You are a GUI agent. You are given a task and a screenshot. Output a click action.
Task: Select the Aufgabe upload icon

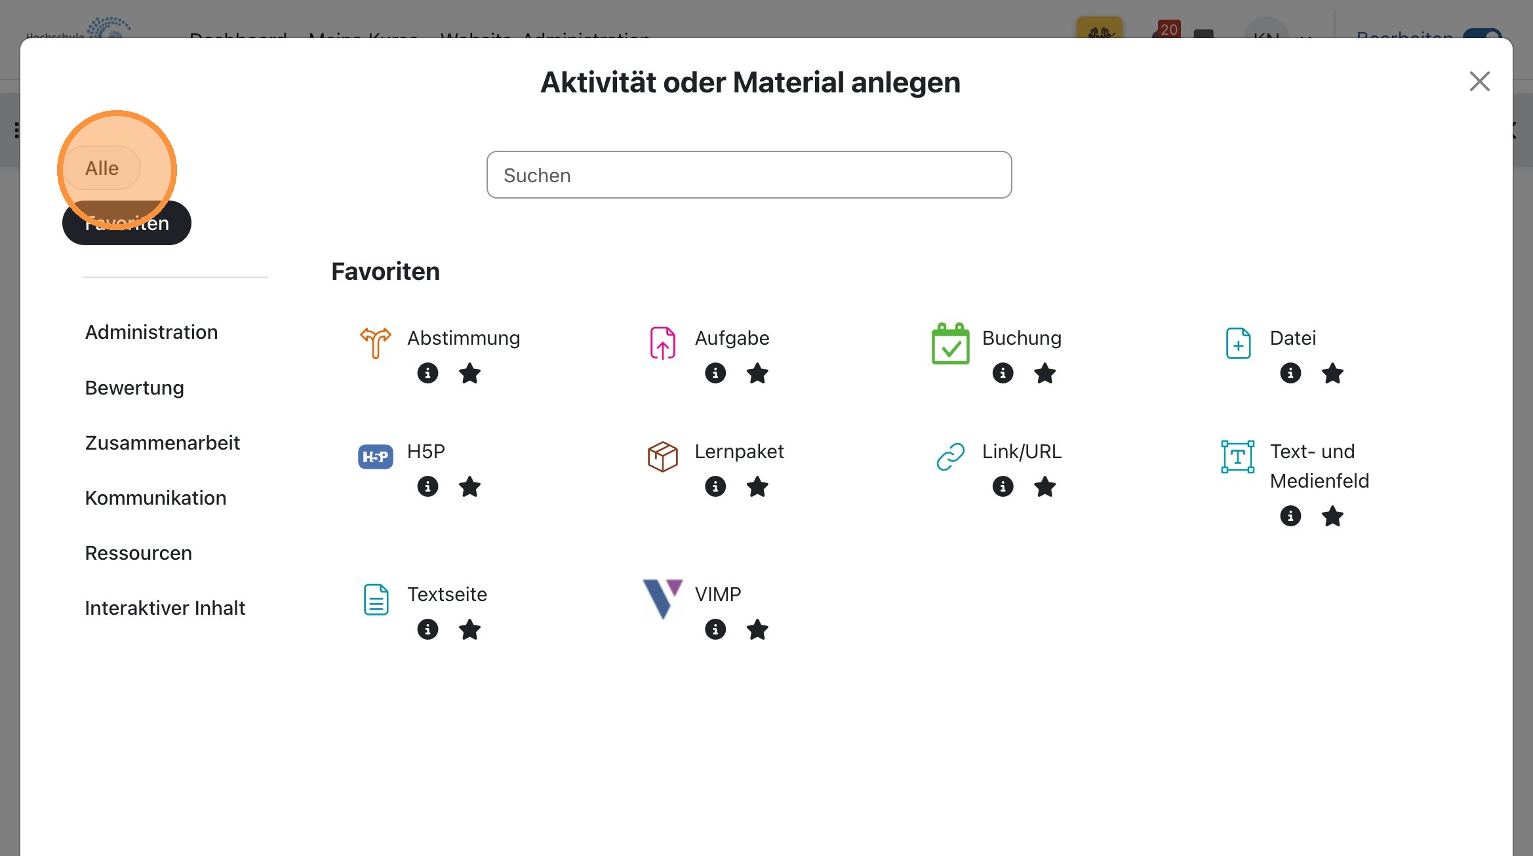click(662, 341)
